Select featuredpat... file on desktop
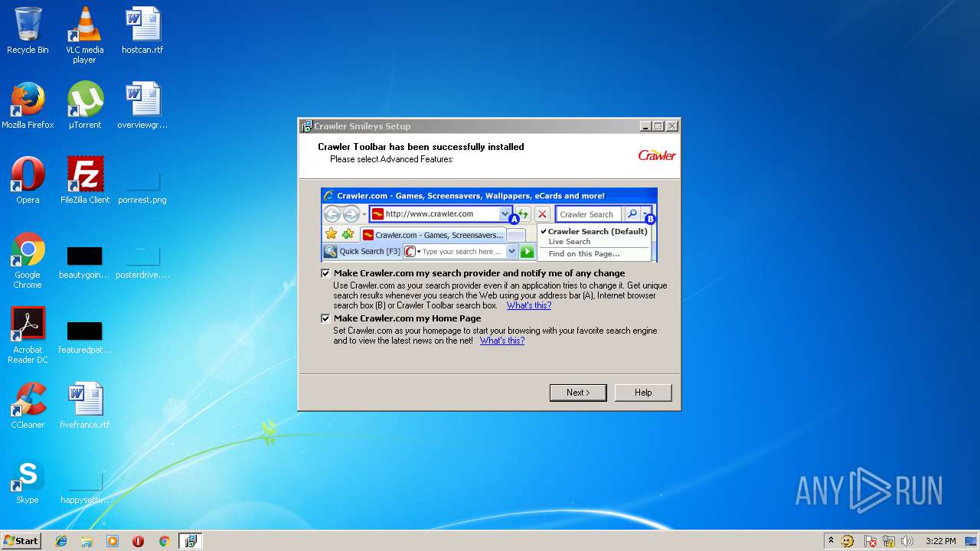Viewport: 980px width, 551px height. (x=84, y=338)
